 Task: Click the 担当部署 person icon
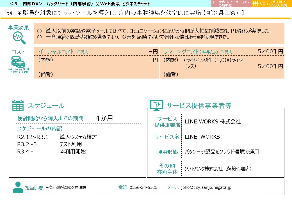click(x=17, y=187)
